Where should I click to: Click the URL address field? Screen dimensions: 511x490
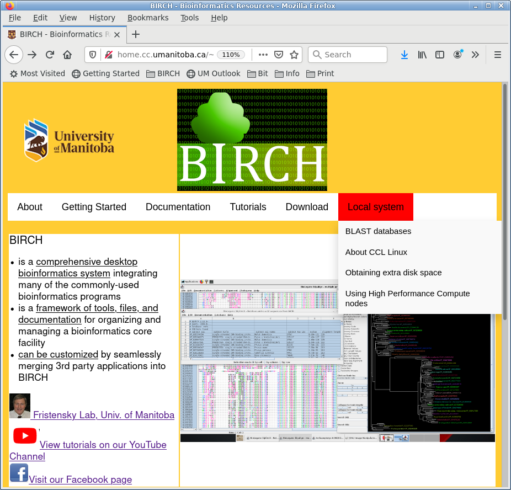(x=166, y=55)
